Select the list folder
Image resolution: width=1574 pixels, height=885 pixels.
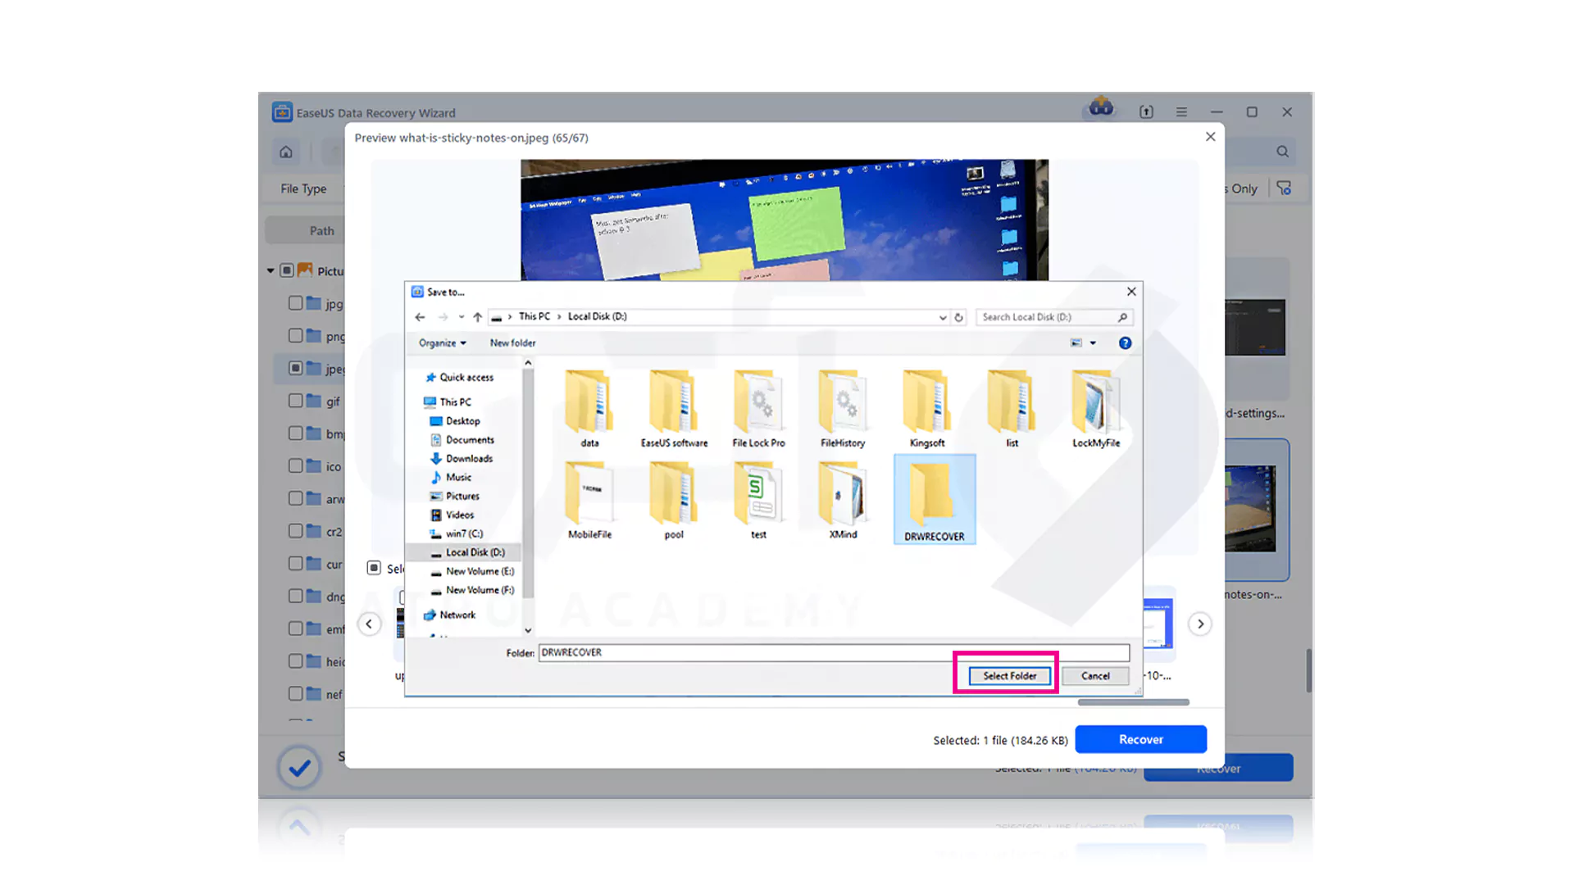point(1012,409)
